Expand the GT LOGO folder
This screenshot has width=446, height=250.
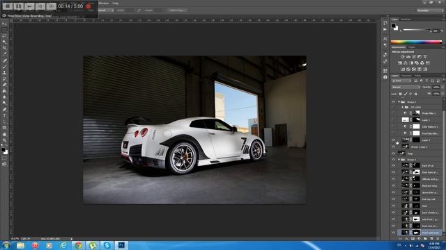(403, 107)
